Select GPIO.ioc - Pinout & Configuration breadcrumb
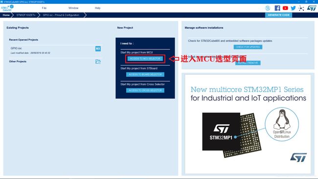The width and height of the screenshot is (318, 179). 61,15
